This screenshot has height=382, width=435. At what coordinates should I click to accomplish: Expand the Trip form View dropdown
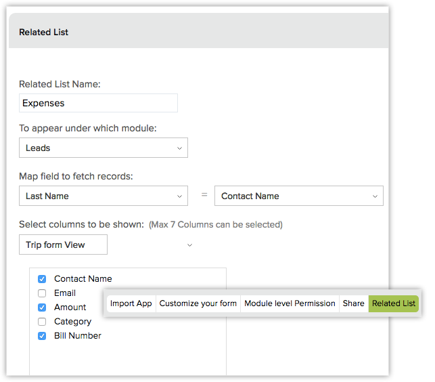point(63,245)
